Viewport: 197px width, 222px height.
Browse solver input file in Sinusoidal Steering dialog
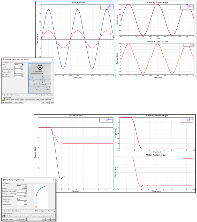(3, 99)
